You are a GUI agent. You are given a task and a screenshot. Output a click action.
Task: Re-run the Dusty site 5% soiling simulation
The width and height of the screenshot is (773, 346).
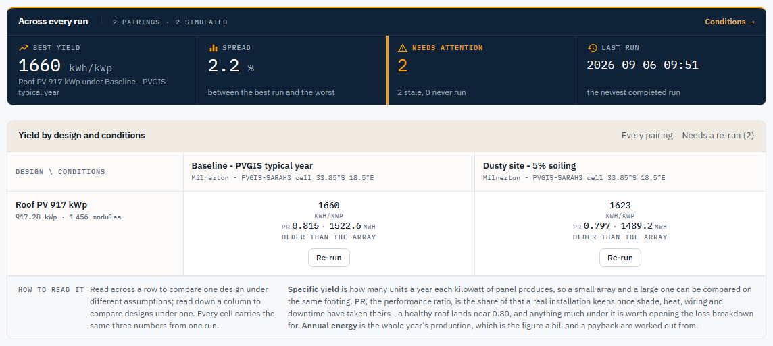[x=620, y=258]
